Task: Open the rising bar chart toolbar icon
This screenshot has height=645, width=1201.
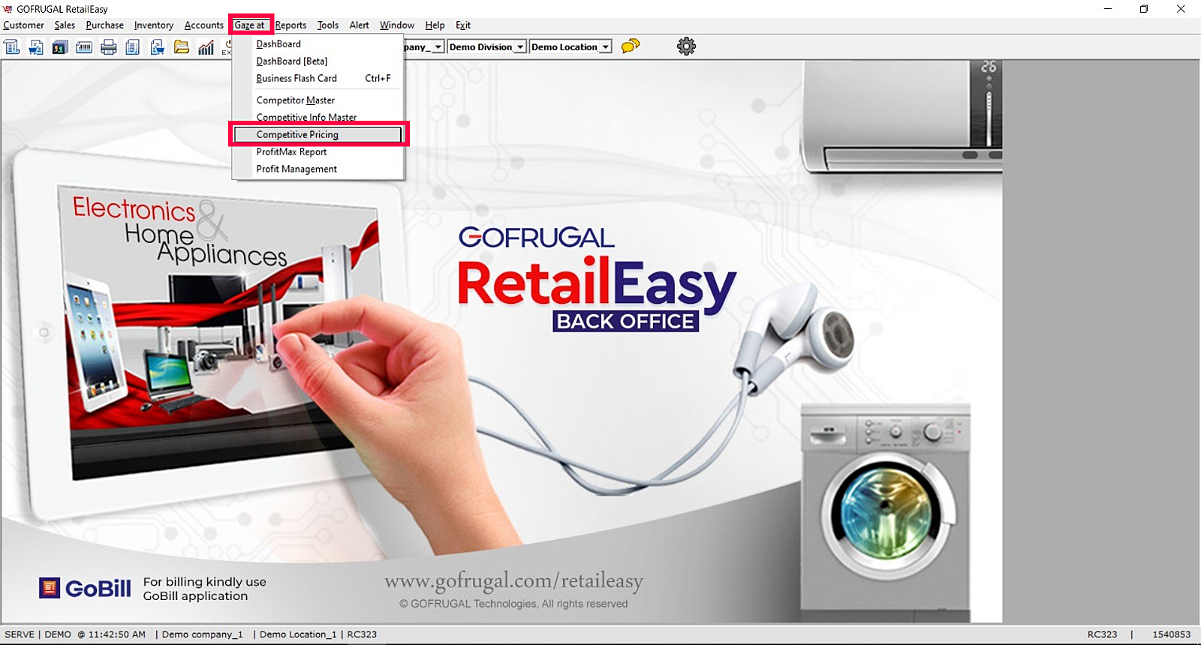Action: click(x=206, y=47)
